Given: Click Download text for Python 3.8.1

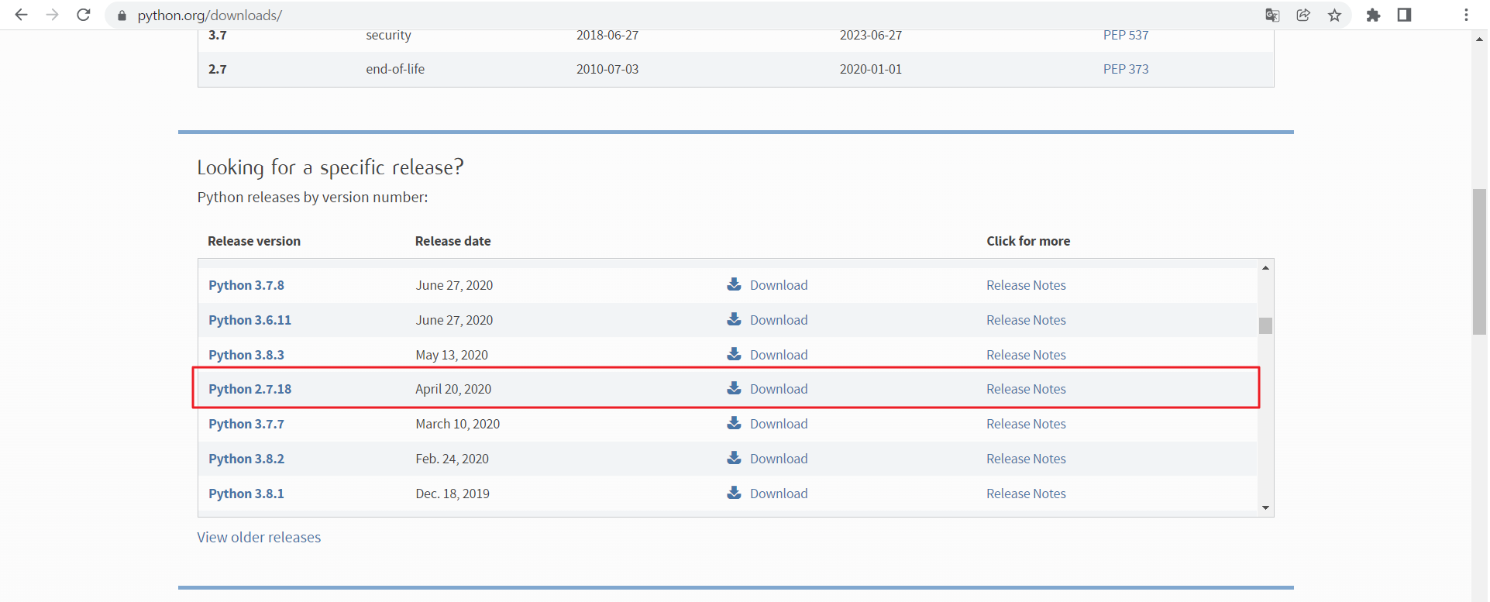Looking at the screenshot, I should [x=779, y=494].
